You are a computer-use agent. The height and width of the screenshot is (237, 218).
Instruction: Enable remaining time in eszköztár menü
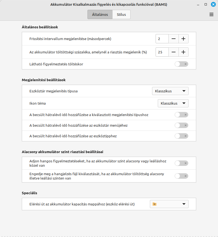point(181,125)
